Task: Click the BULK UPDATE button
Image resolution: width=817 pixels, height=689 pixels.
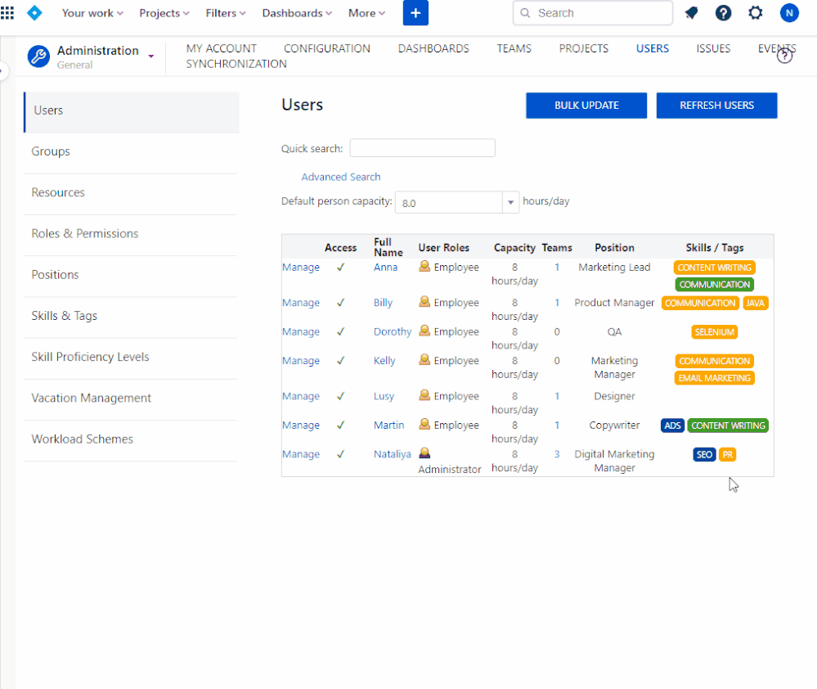Action: pyautogui.click(x=586, y=105)
